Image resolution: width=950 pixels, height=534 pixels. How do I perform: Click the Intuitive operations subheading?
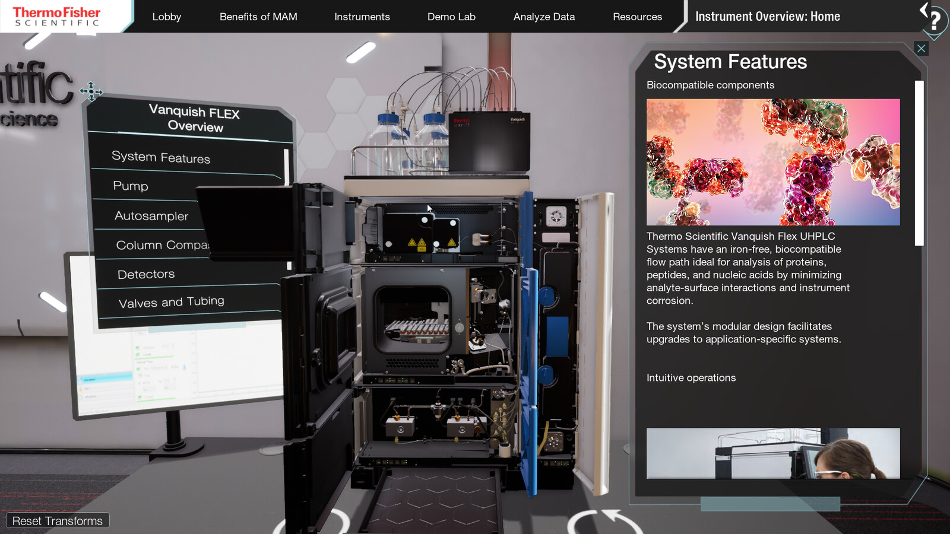click(691, 378)
